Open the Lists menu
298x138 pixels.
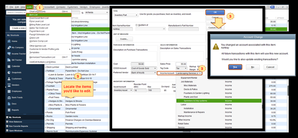[x=30, y=7]
